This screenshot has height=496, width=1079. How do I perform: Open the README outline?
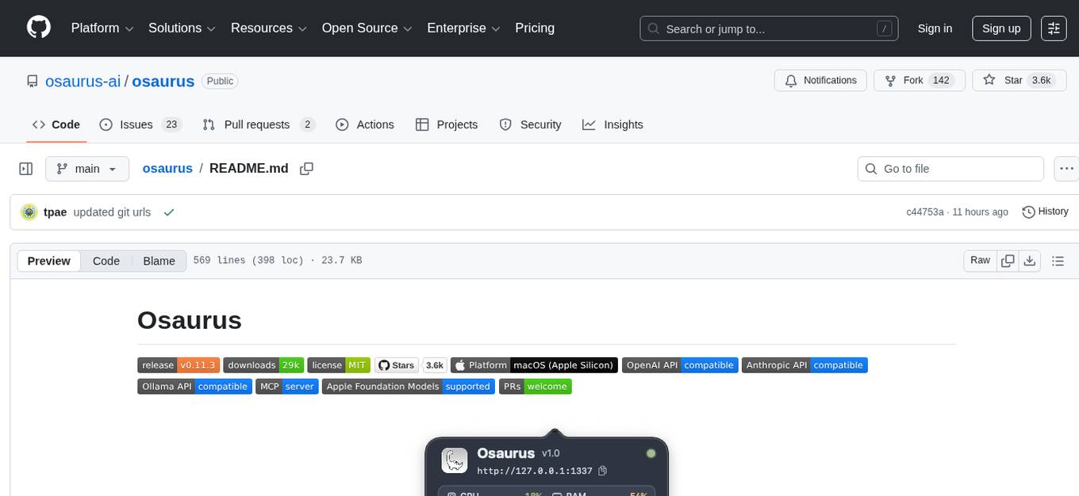click(x=1058, y=260)
